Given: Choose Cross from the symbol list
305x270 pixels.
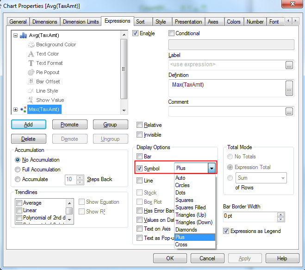Looking at the screenshot, I should tap(195, 245).
